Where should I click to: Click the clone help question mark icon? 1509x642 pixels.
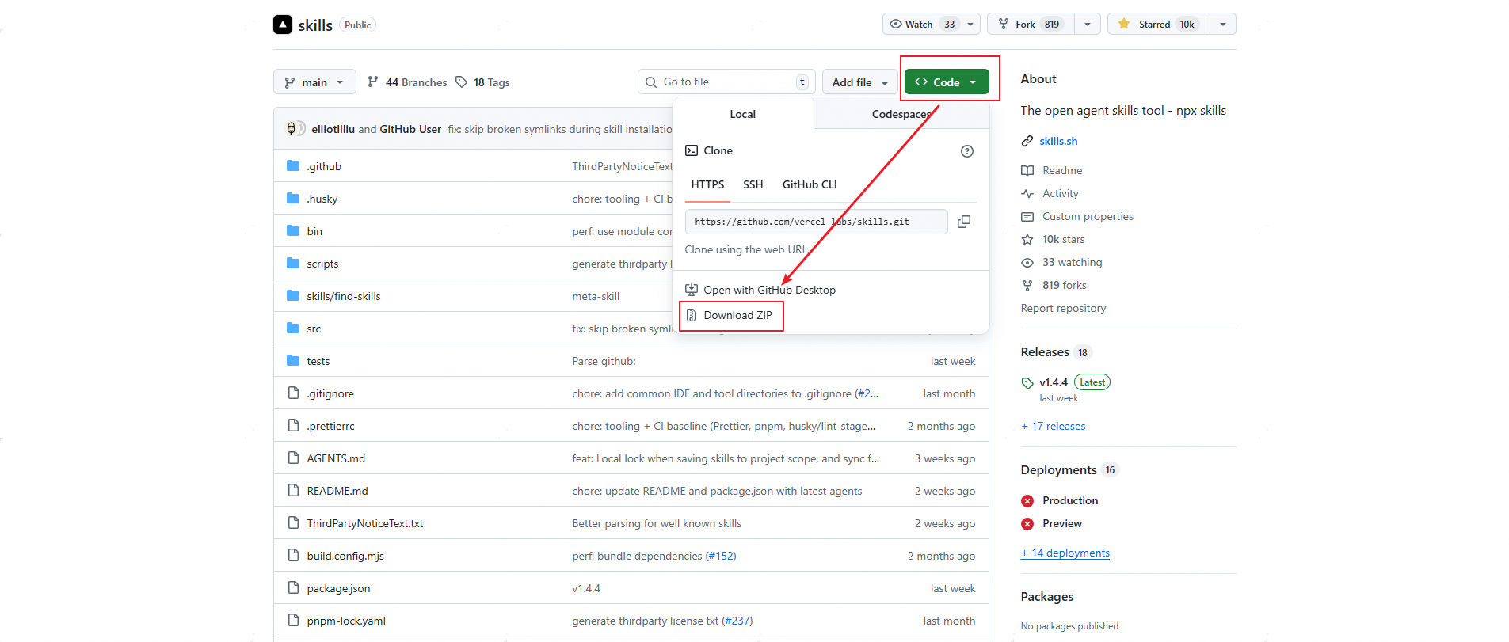pyautogui.click(x=967, y=151)
